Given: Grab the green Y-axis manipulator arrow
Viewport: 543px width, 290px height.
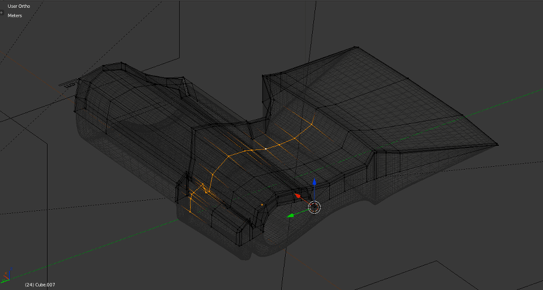Looking at the screenshot, I should coord(290,215).
